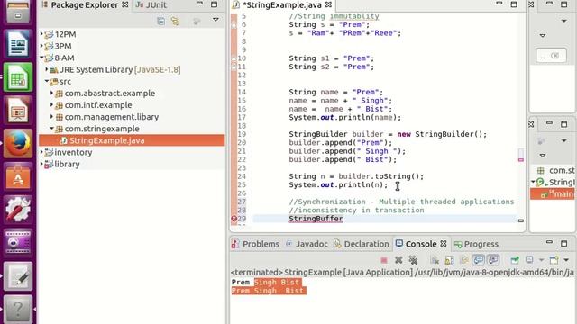Collapse the StringExample class in Outline

[533, 182]
